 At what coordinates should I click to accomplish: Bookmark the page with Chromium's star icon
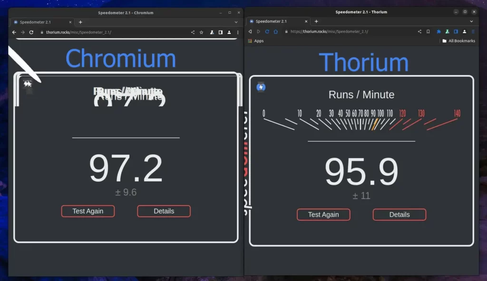click(201, 32)
